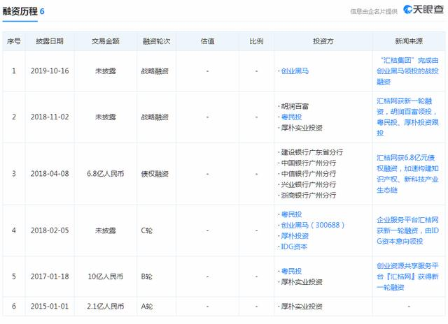This screenshot has height=324, width=448.
Task: Open the 粤民投 investor link in the 2018-11-02 row
Action: 291,117
